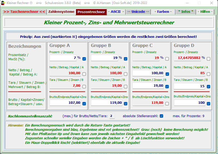Show the Hilfen tab

pyautogui.click(x=205, y=12)
